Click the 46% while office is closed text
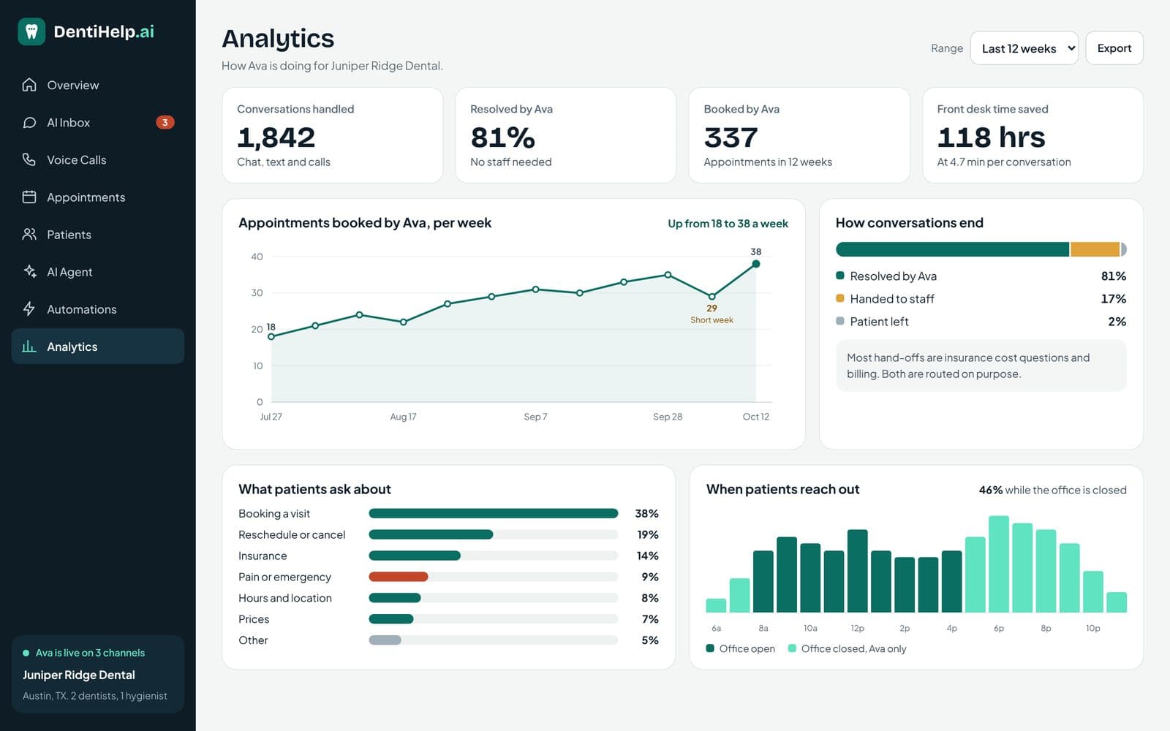Image resolution: width=1170 pixels, height=731 pixels. [x=1052, y=490]
